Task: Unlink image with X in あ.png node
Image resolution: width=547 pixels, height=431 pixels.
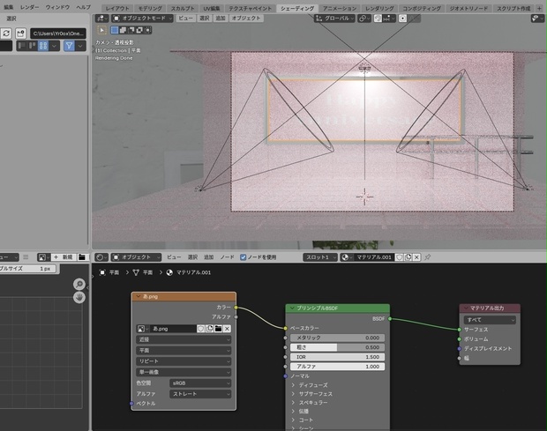Action: (x=227, y=329)
